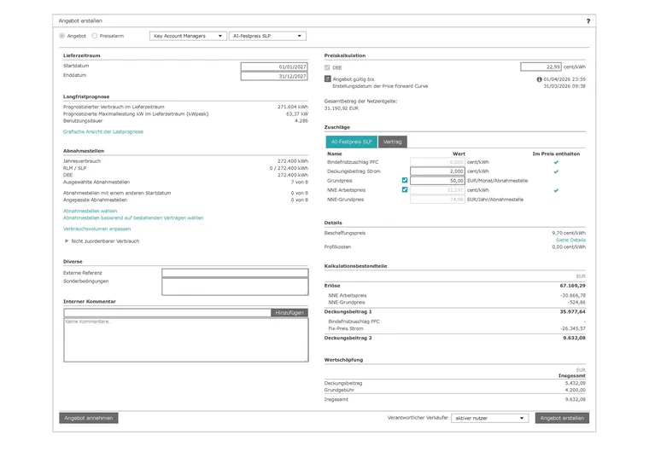Select the AI-Festpreis SLP tab

(x=351, y=142)
